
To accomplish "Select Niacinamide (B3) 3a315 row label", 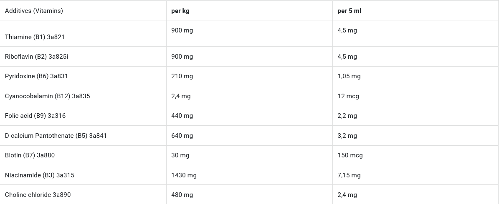I will 40,175.
